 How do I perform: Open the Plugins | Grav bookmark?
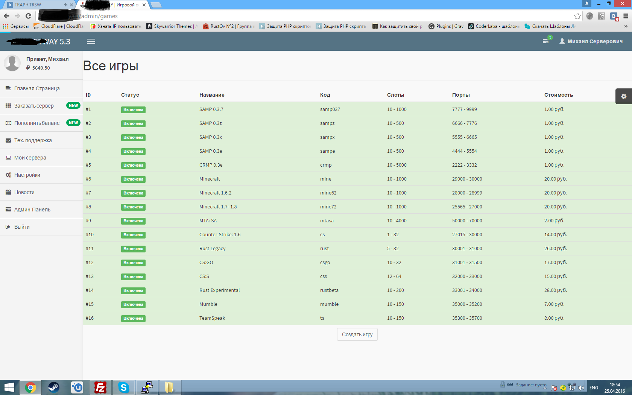coord(446,26)
